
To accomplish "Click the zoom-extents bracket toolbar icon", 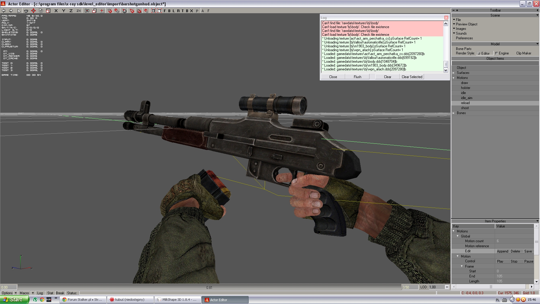I will point(87,11).
